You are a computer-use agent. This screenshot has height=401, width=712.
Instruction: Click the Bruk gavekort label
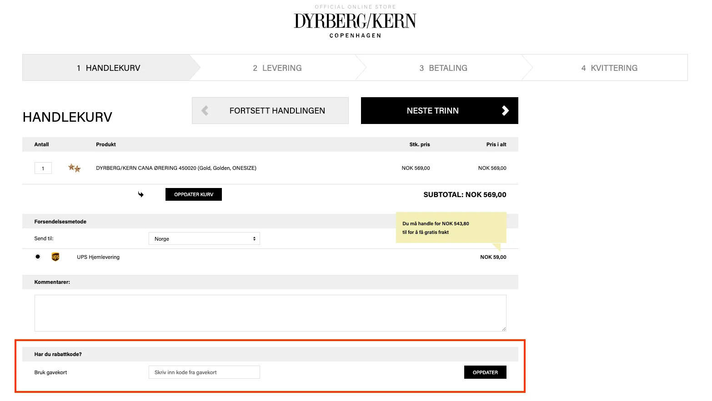[x=50, y=372]
